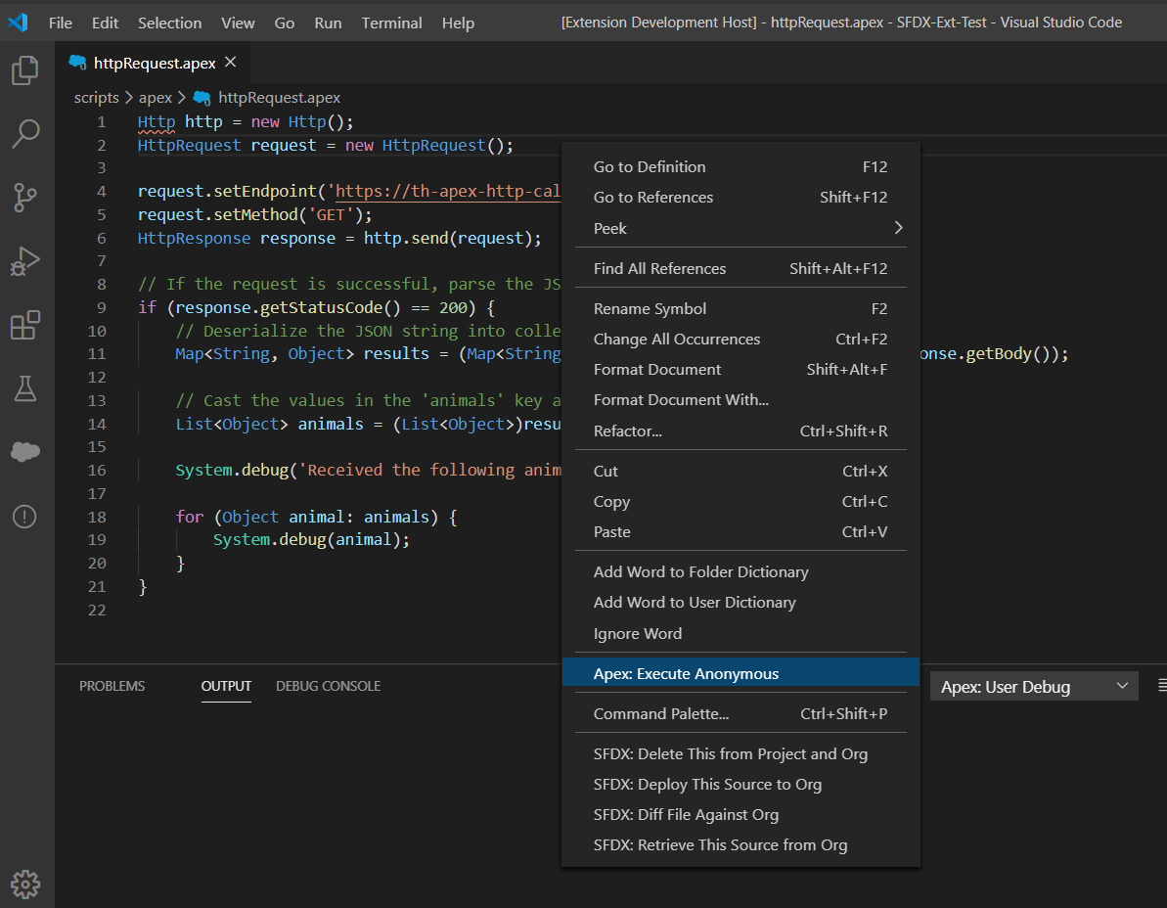The height and width of the screenshot is (908, 1167).
Task: Open the Apex: User Debug output dropdown
Action: [1033, 687]
